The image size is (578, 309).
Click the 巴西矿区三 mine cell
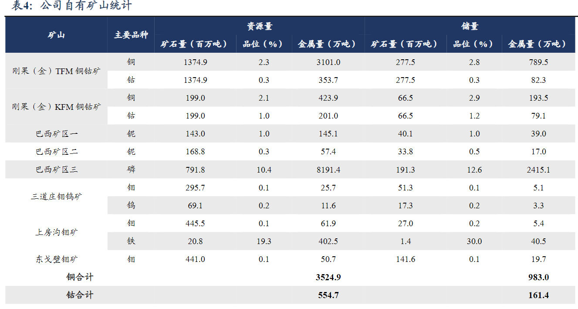tap(57, 170)
